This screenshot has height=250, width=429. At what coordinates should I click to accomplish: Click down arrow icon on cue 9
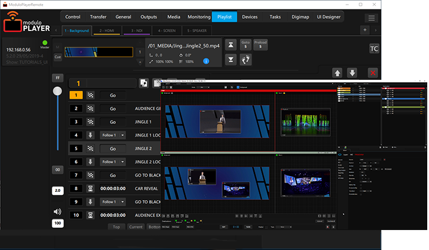click(x=91, y=202)
